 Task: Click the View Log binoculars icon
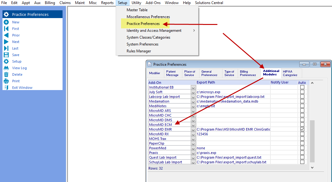7,68
